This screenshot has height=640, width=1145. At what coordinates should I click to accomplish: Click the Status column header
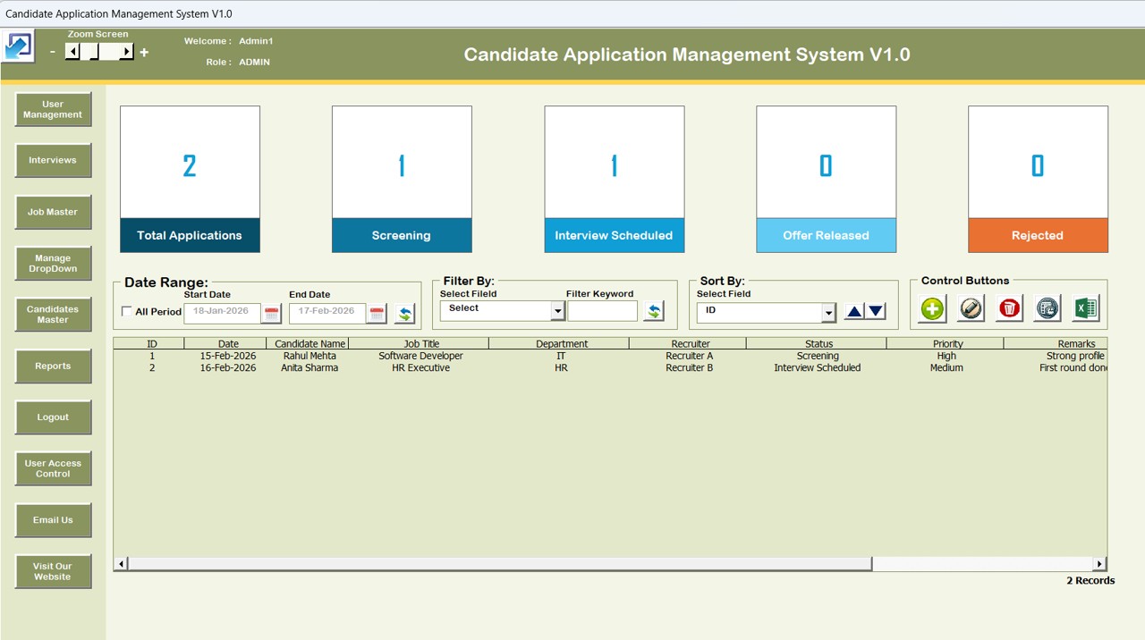click(x=817, y=343)
